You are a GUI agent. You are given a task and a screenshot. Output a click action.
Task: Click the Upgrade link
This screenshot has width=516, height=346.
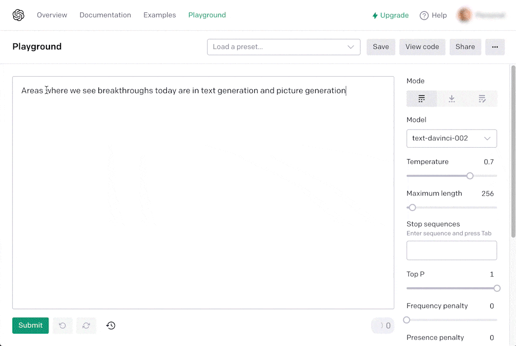390,15
